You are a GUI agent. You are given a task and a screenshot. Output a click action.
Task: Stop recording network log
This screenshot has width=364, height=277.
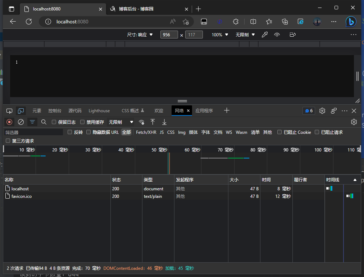click(9, 122)
